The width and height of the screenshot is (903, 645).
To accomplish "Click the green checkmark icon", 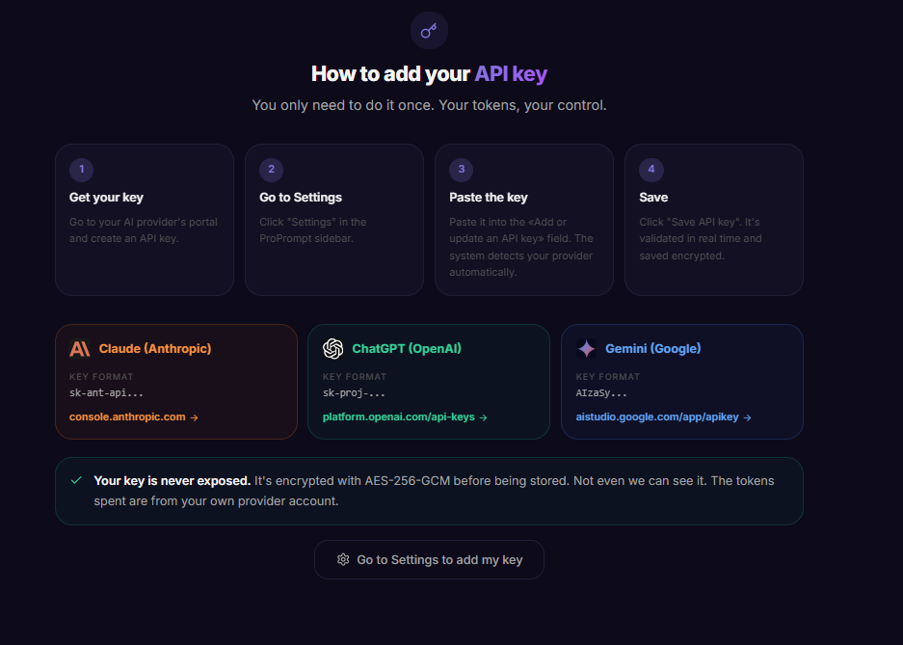I will (x=76, y=480).
